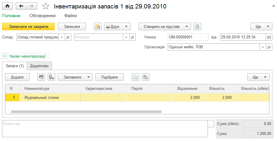This screenshot has height=141, width=277.
Task: Go to the home page icon
Action: (x=8, y=6)
